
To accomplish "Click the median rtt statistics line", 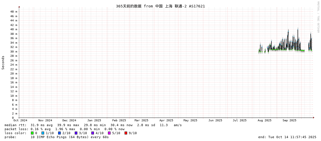I will tap(93, 125).
